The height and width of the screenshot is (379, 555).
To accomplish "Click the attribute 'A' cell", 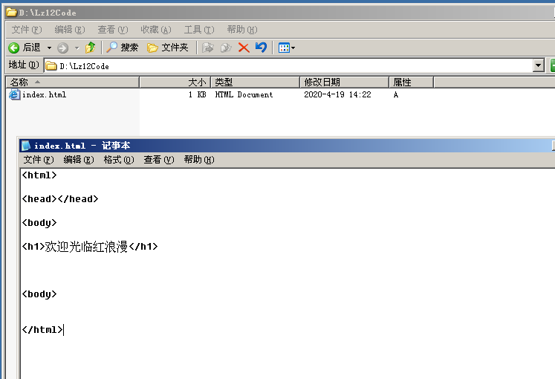I will pos(396,94).
